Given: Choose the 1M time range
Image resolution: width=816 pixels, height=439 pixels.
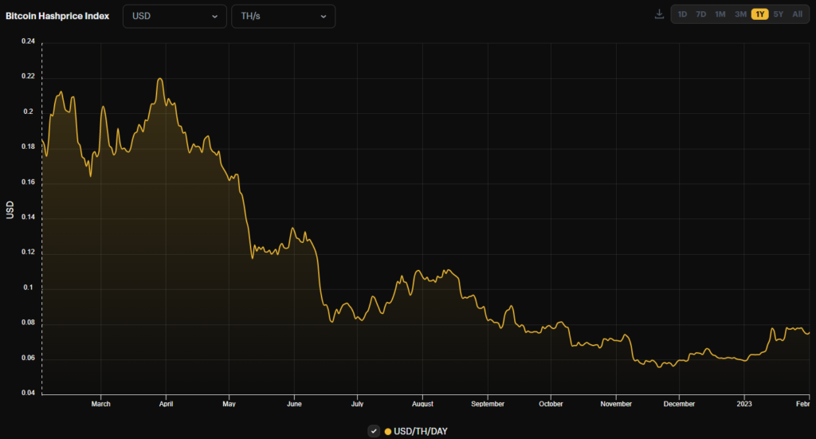Looking at the screenshot, I should pos(720,14).
